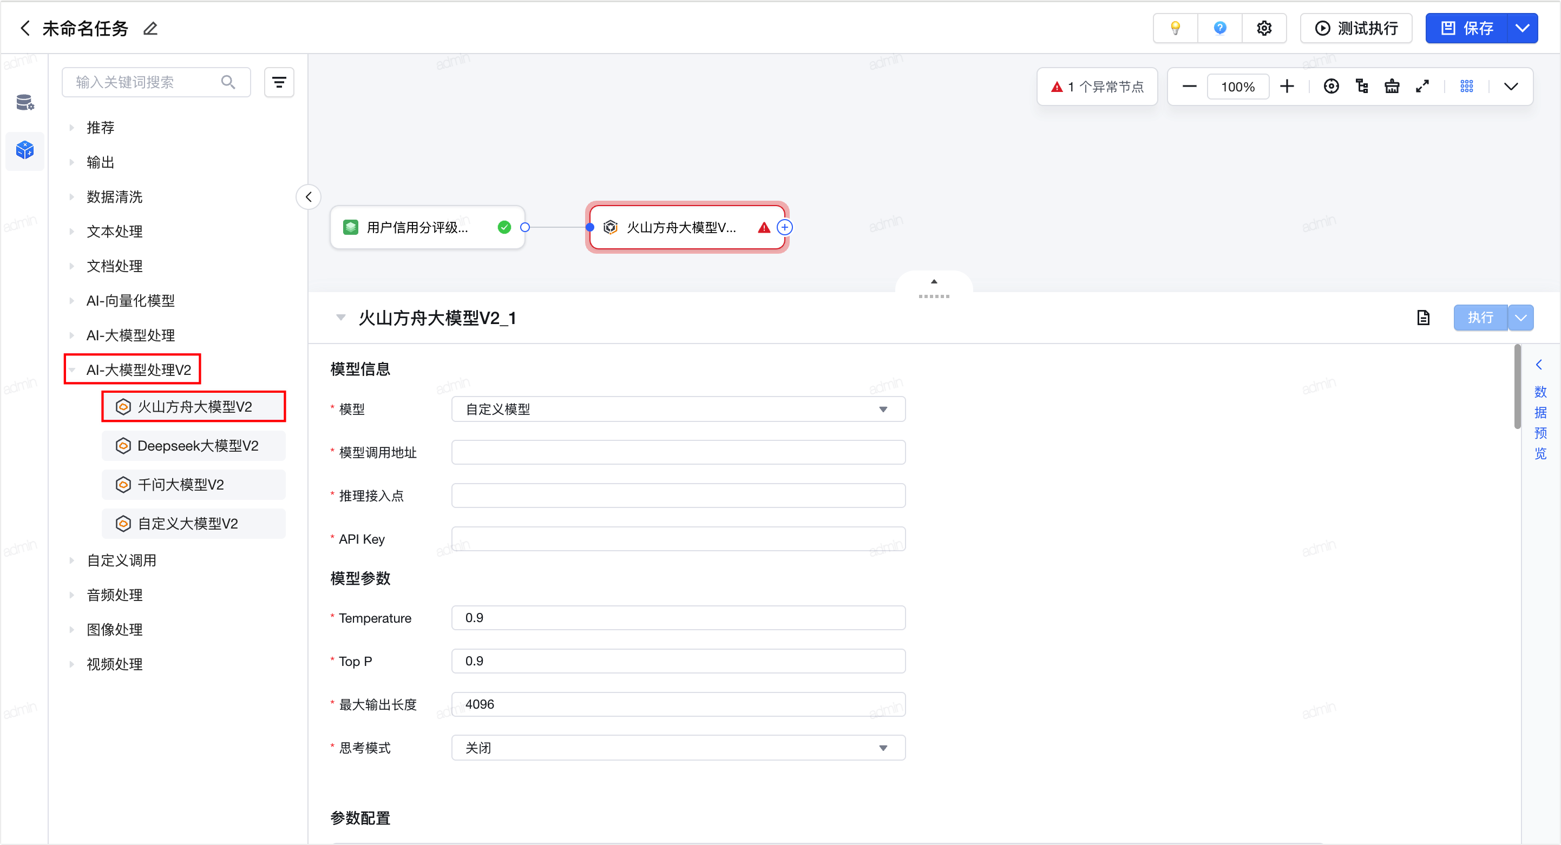Select the 千问大模型V2 operator
The height and width of the screenshot is (845, 1561).
(194, 485)
